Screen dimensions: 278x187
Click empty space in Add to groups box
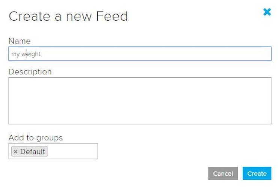(x=73, y=151)
